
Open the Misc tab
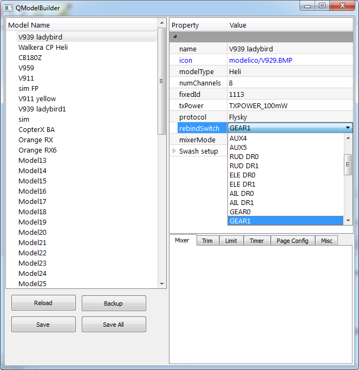327,241
